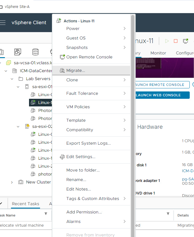
Task: Collapse the Recent Tasks bottom panel chevron
Action: (x=1, y=203)
